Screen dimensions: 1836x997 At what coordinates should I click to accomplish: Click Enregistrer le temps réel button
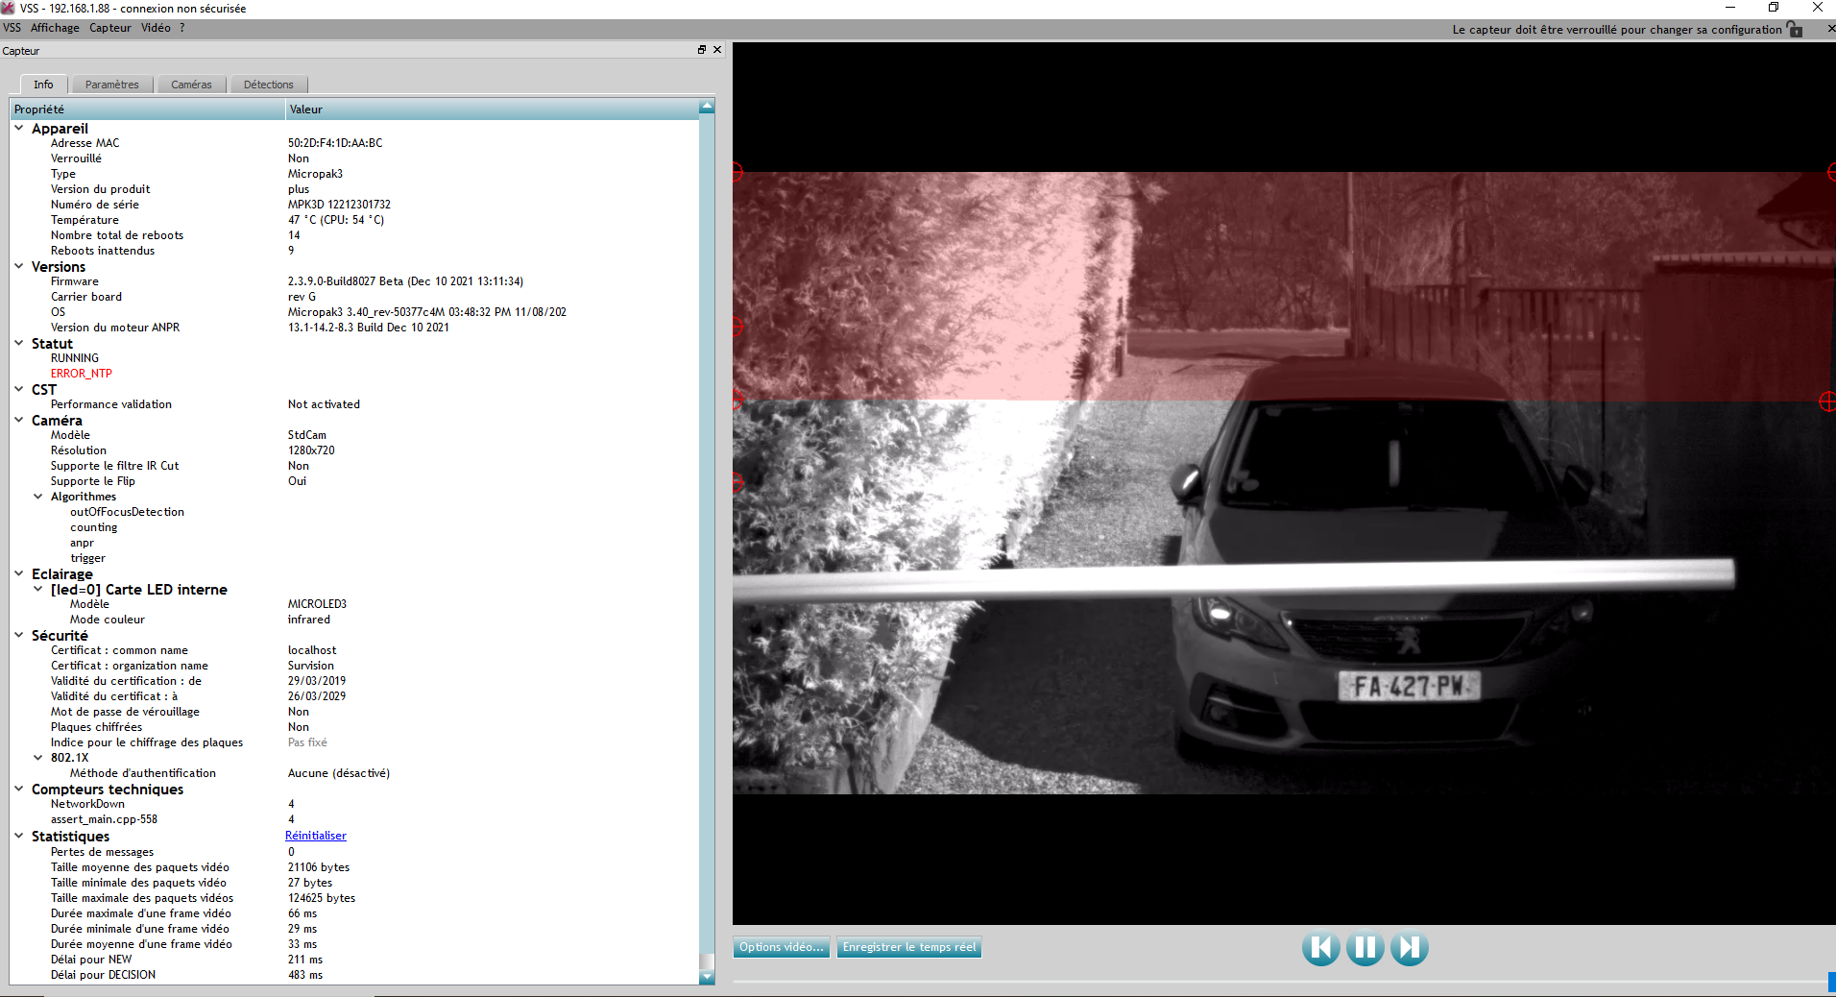click(x=909, y=947)
